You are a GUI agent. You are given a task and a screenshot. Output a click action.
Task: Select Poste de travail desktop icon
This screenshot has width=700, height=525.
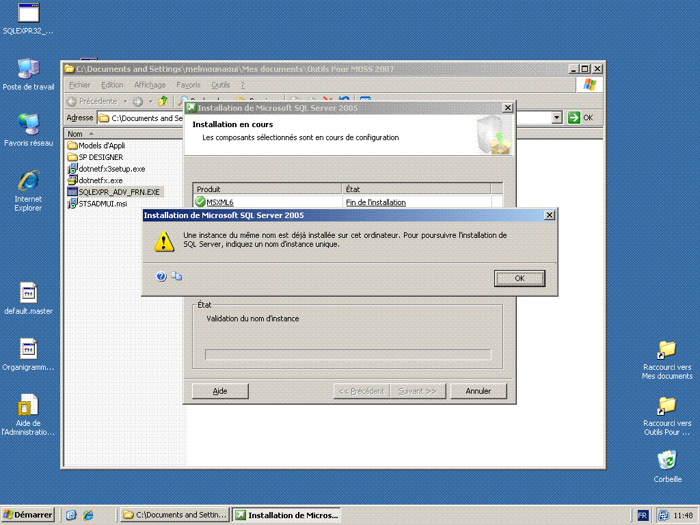coord(29,74)
